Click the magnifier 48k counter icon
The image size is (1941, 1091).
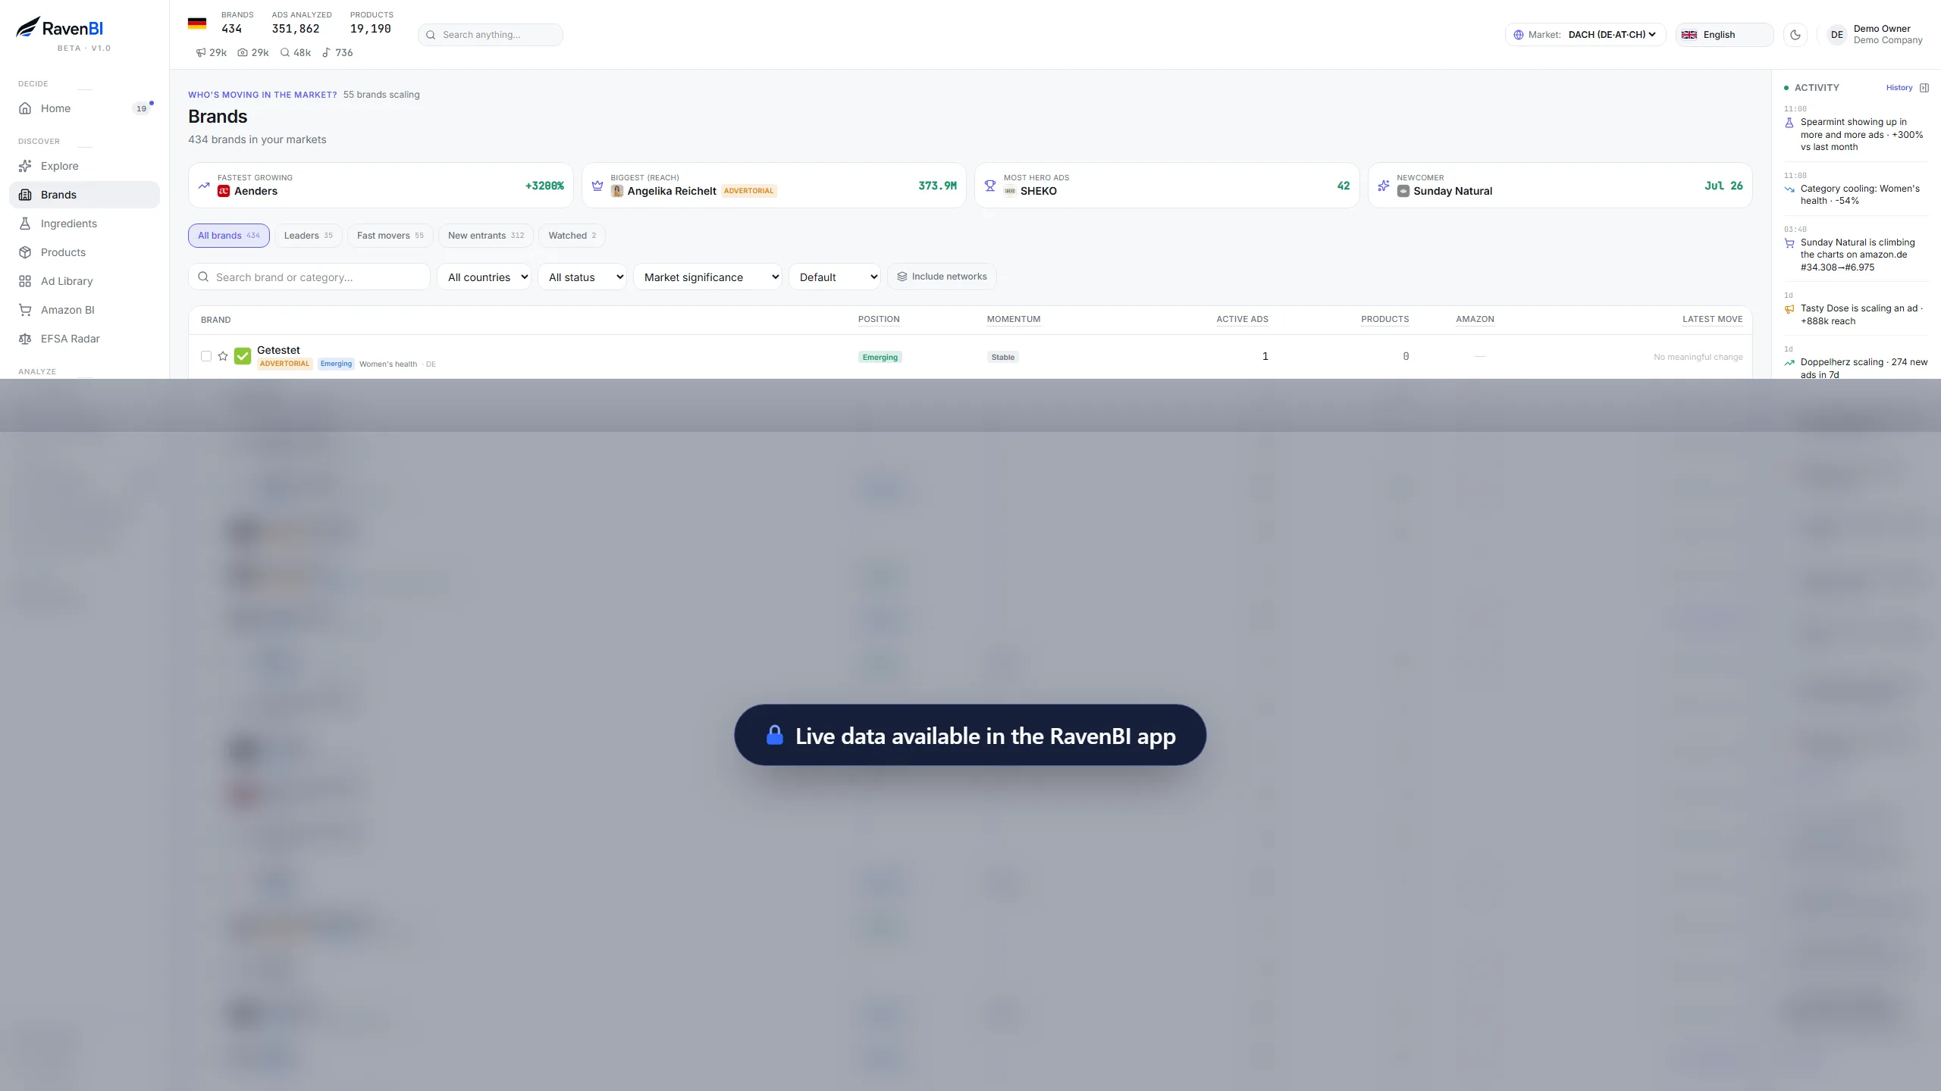pos(285,53)
